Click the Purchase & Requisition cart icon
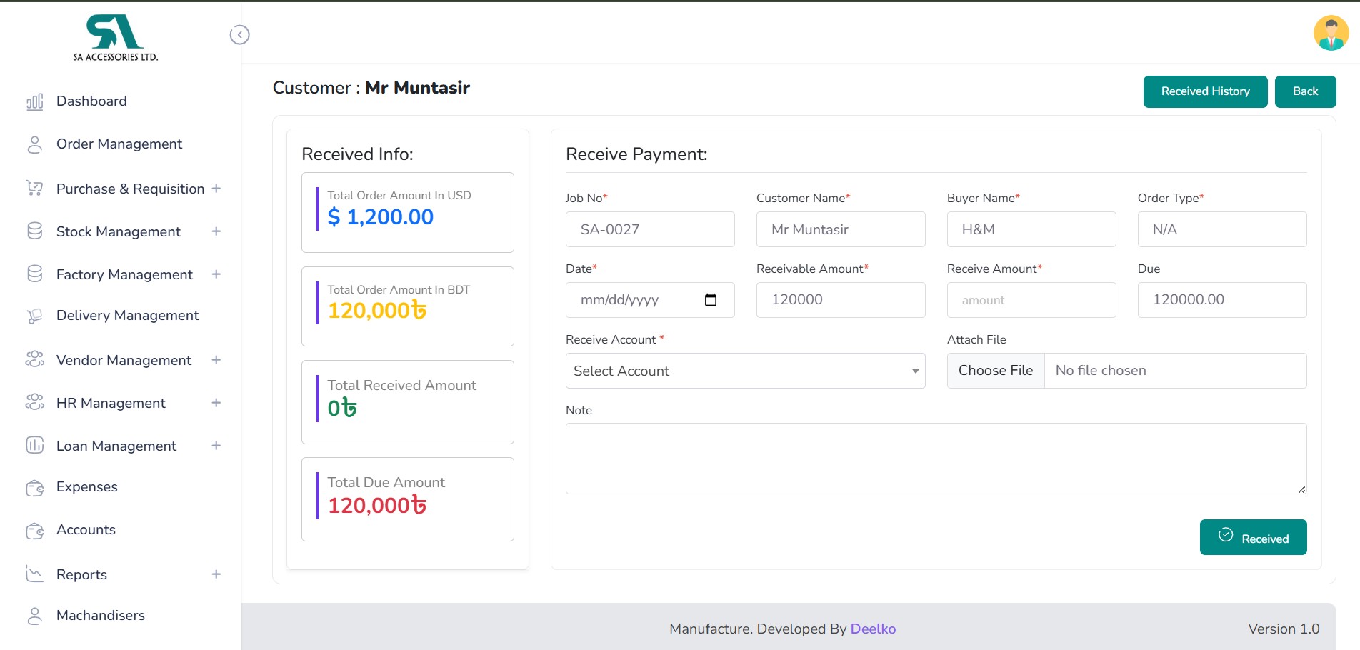This screenshot has height=650, width=1360. pyautogui.click(x=34, y=189)
